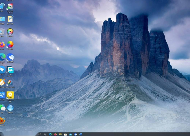Open Microsoft Edge from the taskbar

pyautogui.click(x=50, y=134)
